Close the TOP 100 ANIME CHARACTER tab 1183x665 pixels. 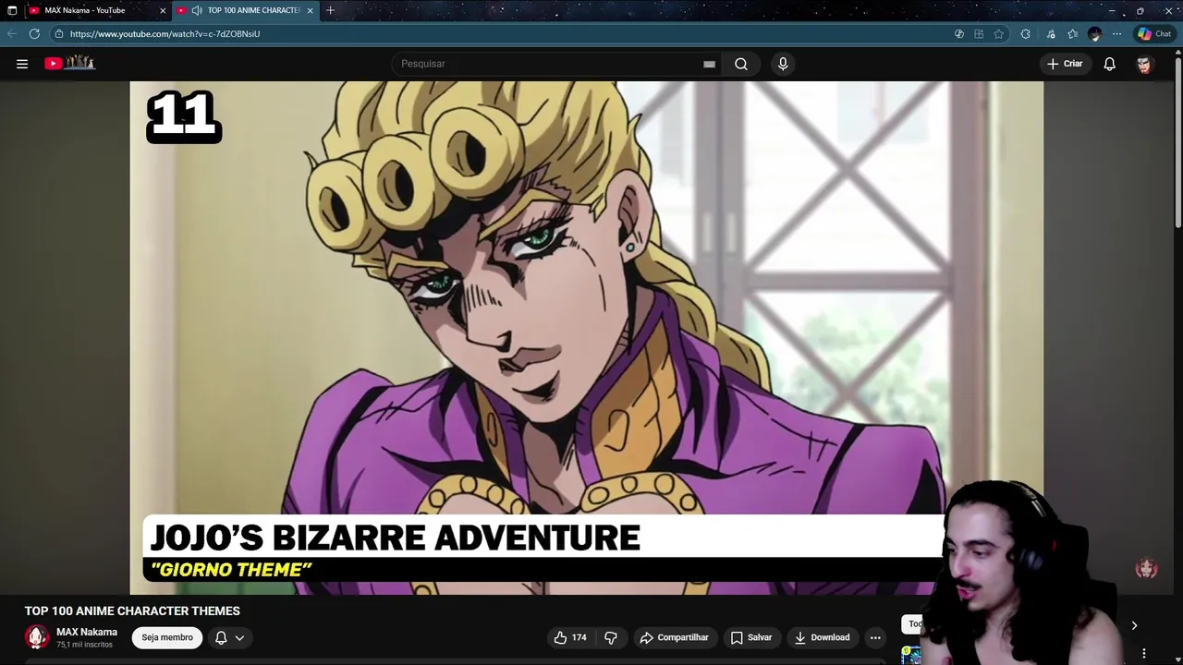point(310,10)
